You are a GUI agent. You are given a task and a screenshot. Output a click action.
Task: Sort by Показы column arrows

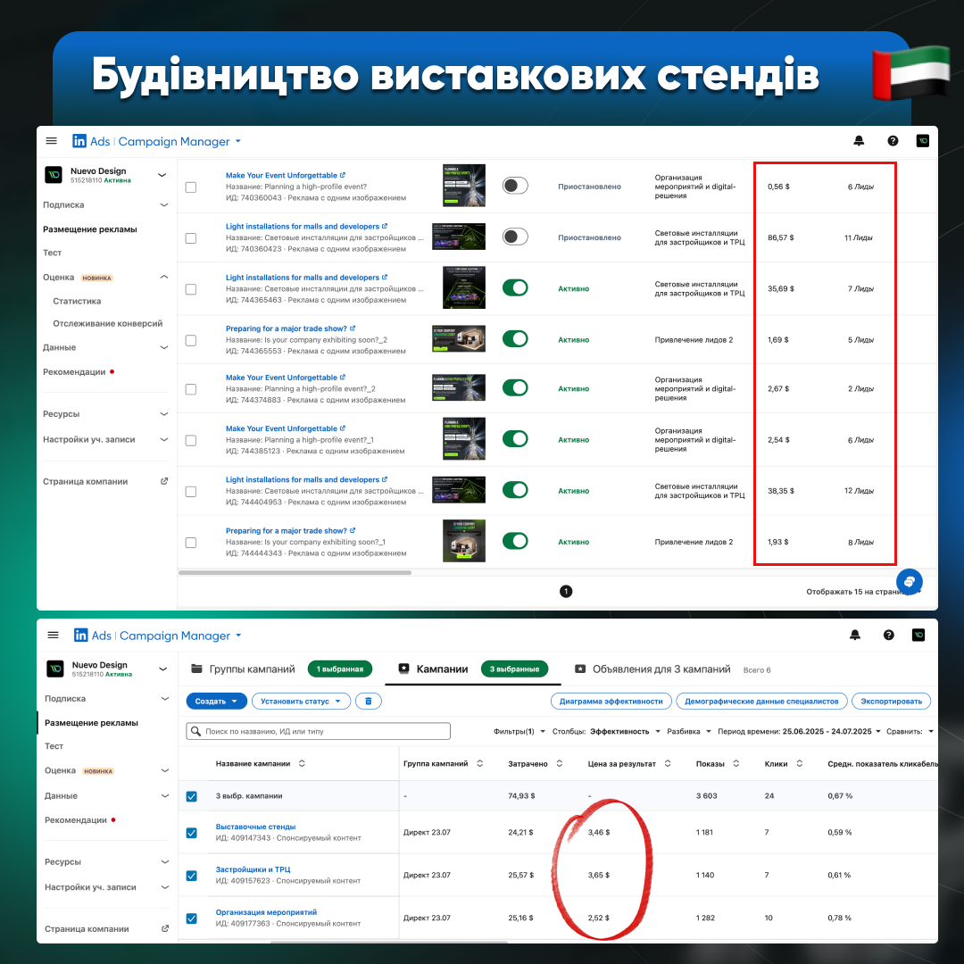735,763
